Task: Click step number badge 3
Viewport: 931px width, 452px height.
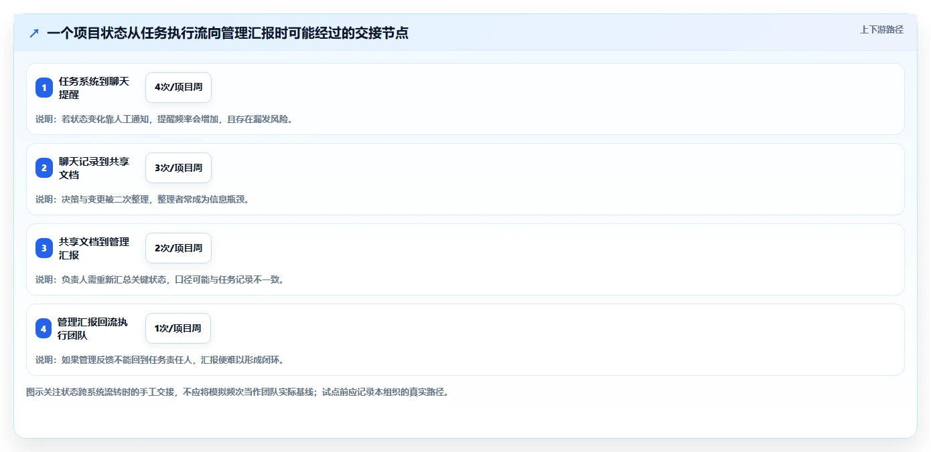Action: click(x=44, y=248)
